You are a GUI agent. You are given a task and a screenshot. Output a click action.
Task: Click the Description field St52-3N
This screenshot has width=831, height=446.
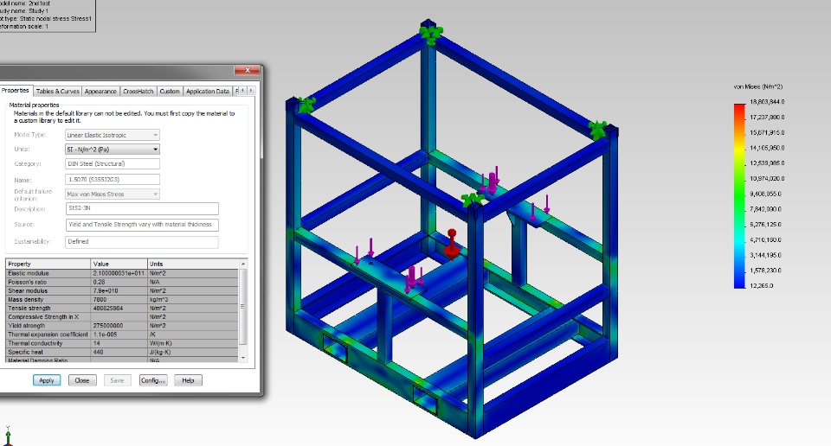142,208
